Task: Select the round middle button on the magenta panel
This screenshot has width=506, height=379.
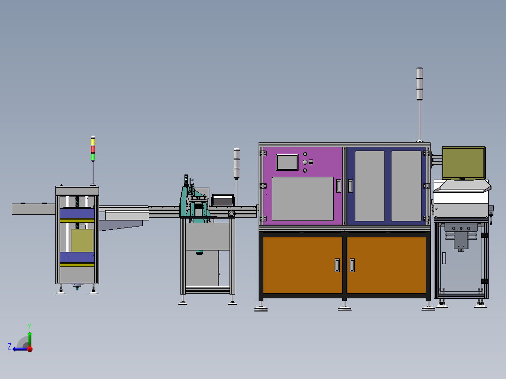Action: [305, 162]
